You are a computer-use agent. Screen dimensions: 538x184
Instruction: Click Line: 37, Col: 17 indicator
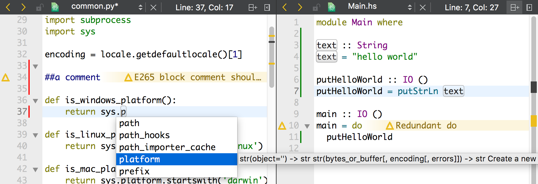click(x=204, y=7)
